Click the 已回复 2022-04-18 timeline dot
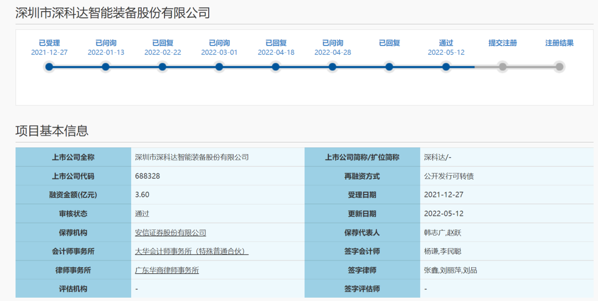Image resolution: width=598 pixels, height=301 pixels. (x=276, y=67)
